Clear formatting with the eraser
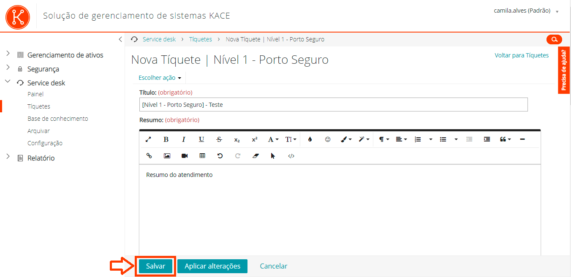Screen dimensions: 571x277 [255, 156]
